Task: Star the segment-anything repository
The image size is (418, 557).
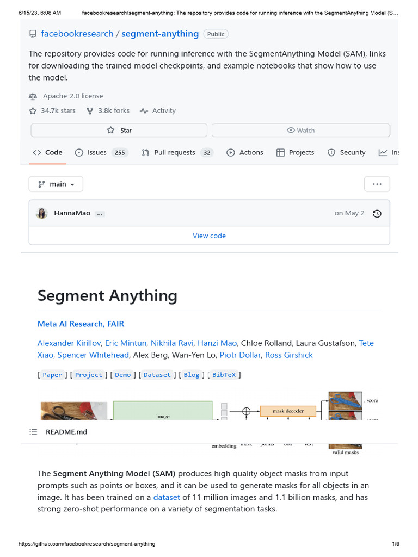Action: [x=119, y=131]
